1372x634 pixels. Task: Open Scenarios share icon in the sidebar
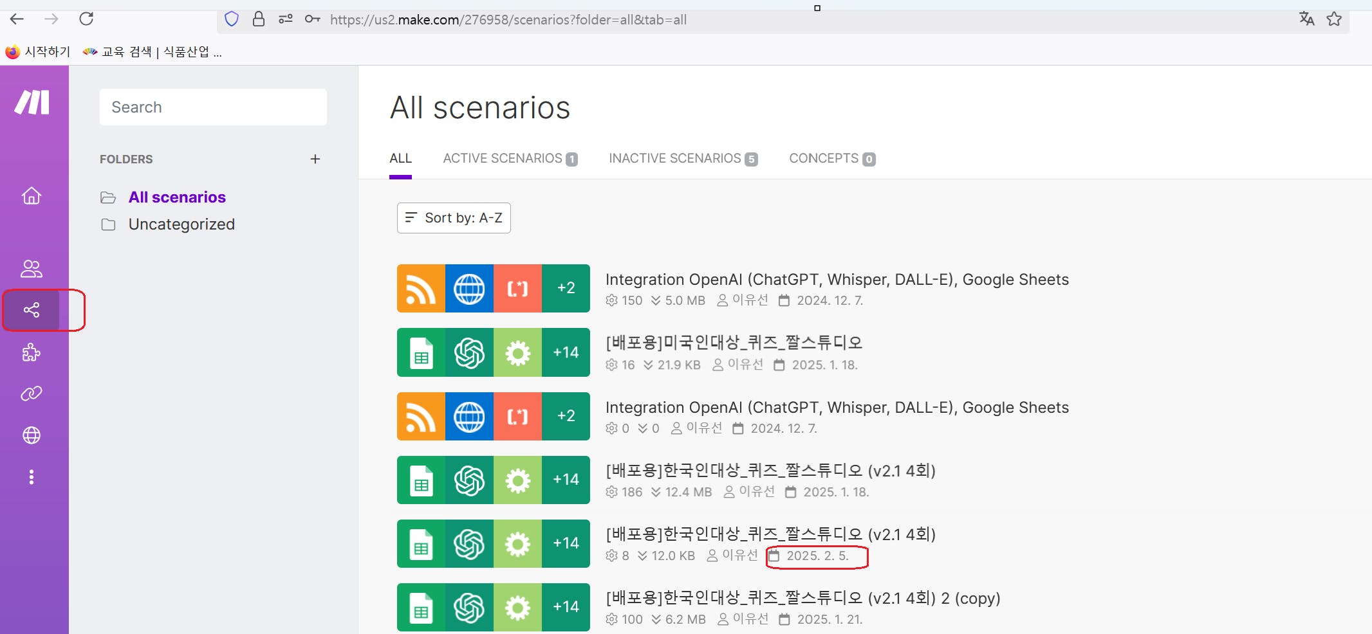click(32, 311)
